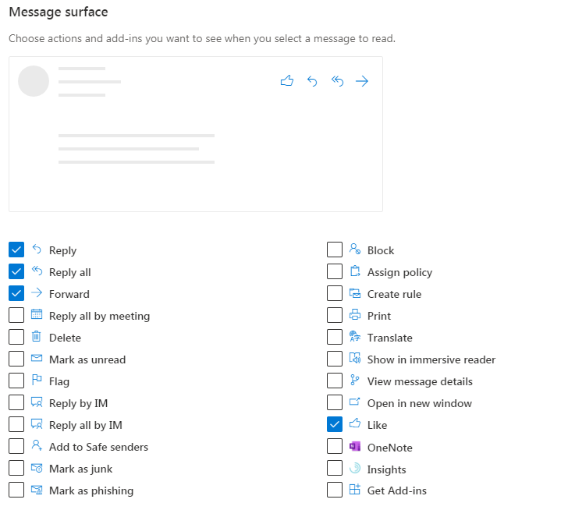Screen dimensions: 568x517
Task: Click the Like thumbs-up icon in preview
Action: 286,81
